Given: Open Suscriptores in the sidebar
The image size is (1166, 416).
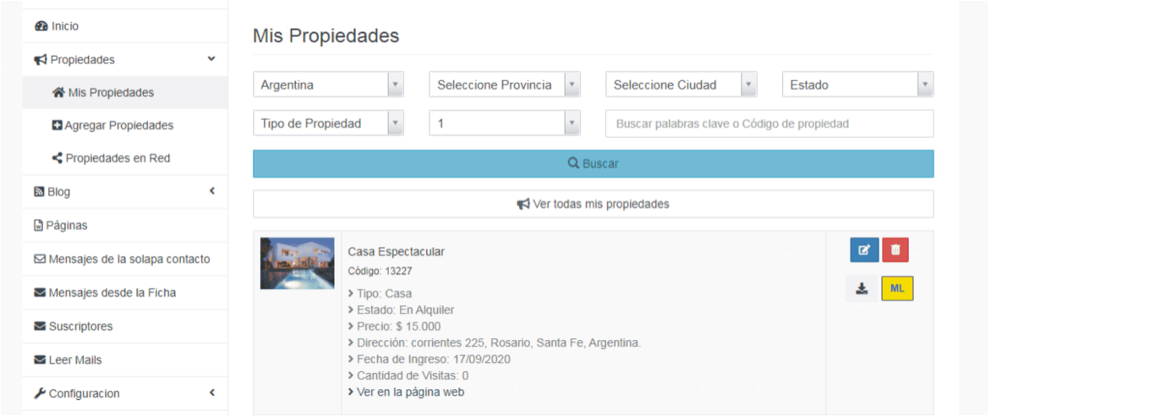Looking at the screenshot, I should [80, 326].
